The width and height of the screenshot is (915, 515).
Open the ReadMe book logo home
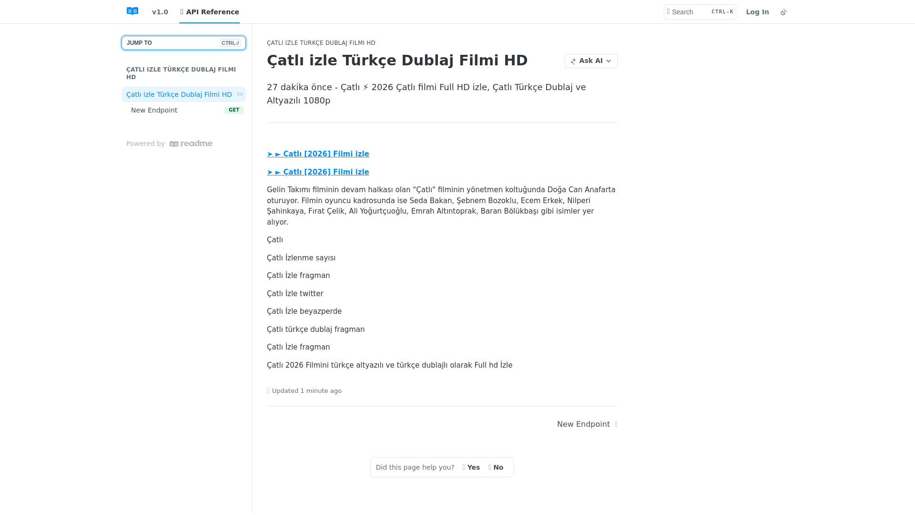[132, 11]
